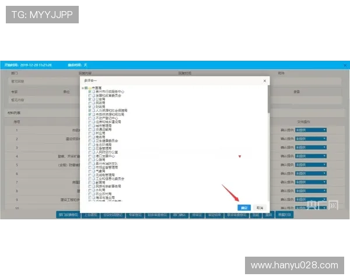Check the 不动产登记中心 checkbox
This screenshot has height=280, width=350.
coord(90,118)
